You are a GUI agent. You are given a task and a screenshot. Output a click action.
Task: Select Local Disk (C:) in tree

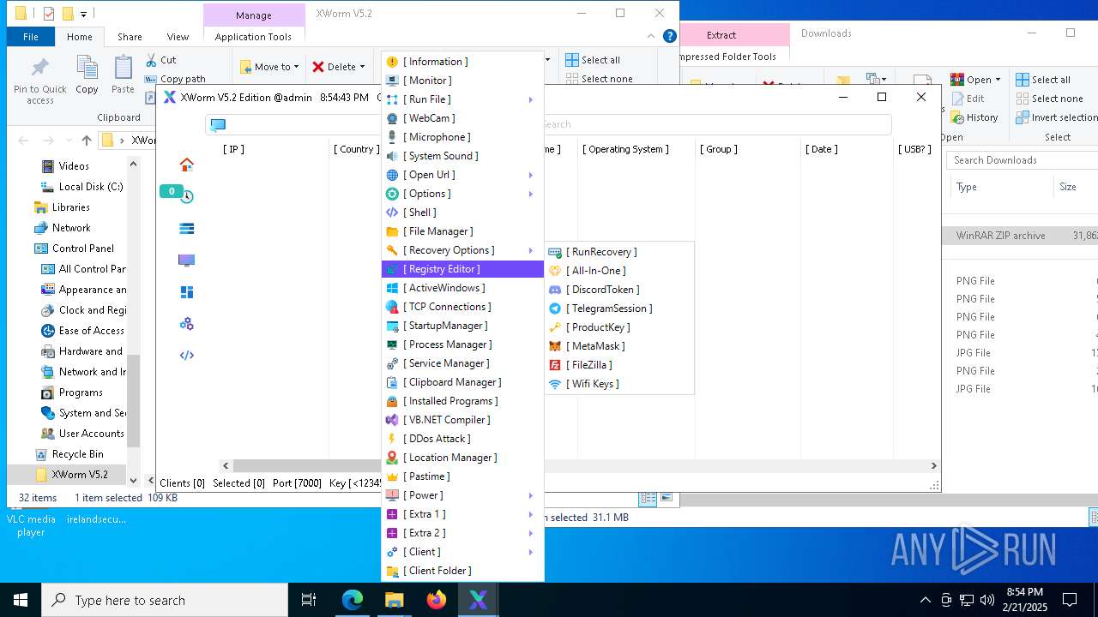81,187
